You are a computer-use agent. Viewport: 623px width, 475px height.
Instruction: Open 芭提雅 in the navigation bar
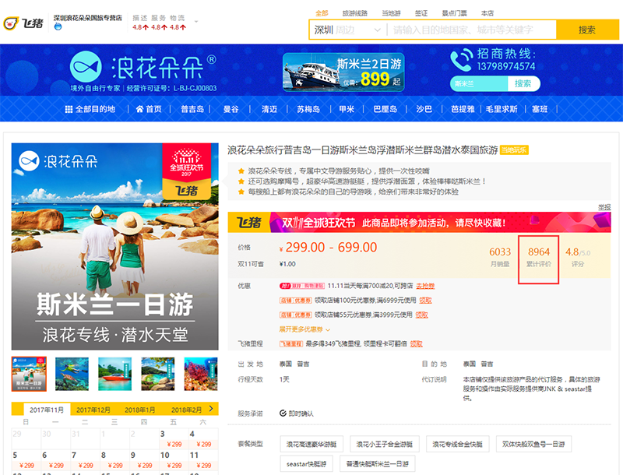463,109
